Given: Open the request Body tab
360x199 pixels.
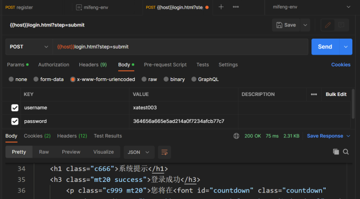Looking at the screenshot, I should pyautogui.click(x=126, y=64).
